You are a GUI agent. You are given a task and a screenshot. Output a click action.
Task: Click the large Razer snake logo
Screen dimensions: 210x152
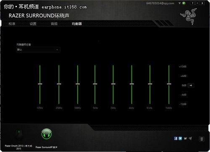click(189, 16)
